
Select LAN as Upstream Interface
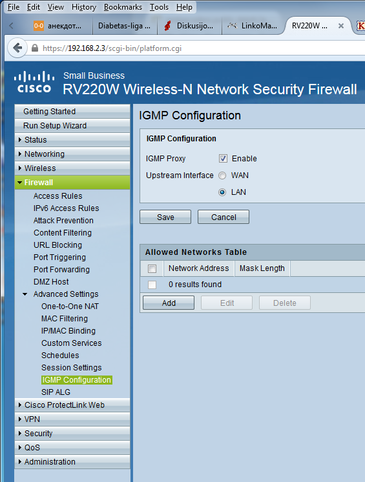point(222,192)
